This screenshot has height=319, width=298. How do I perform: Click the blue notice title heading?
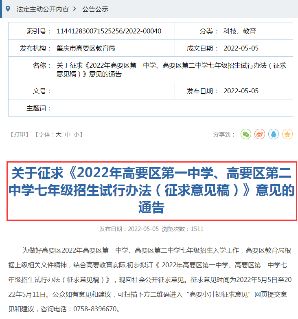coord(151,191)
